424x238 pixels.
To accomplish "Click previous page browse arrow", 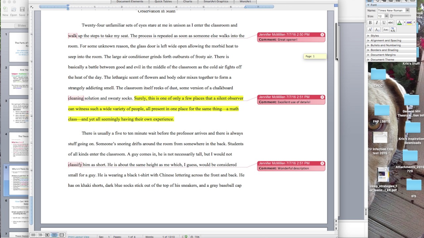I will pyautogui.click(x=336, y=221).
